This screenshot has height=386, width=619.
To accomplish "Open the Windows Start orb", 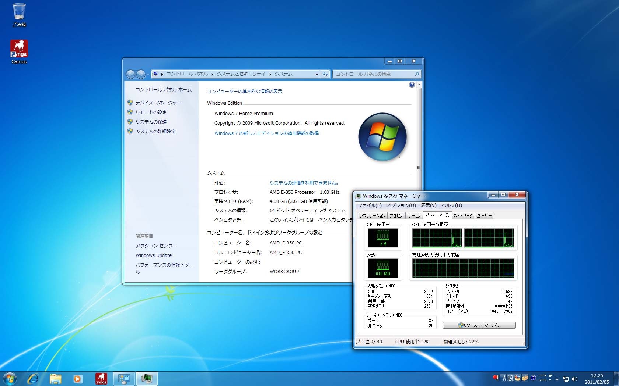I will [10, 378].
